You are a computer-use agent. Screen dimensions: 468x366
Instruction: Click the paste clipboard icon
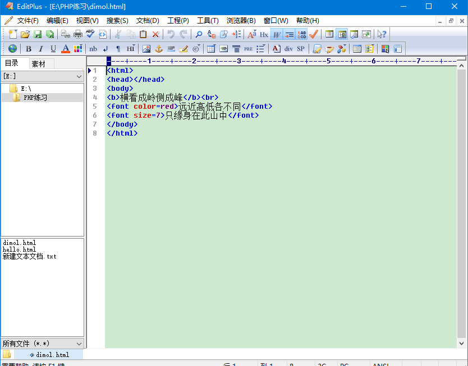(x=143, y=34)
